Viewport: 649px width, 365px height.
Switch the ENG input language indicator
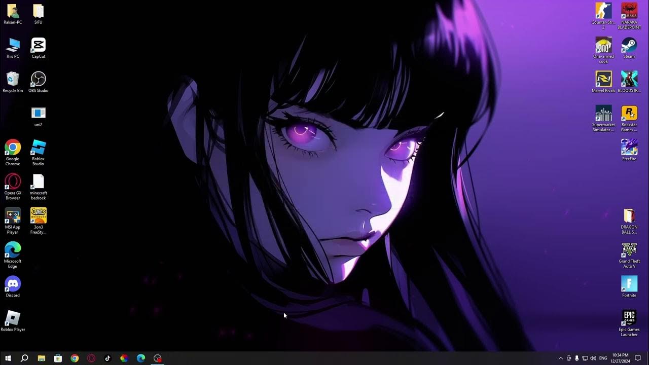tap(603, 358)
